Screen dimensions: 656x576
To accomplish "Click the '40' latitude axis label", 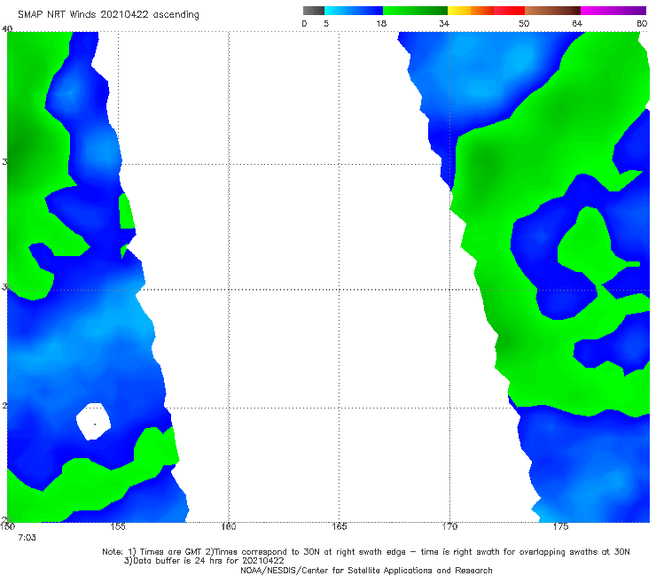I will [7, 29].
